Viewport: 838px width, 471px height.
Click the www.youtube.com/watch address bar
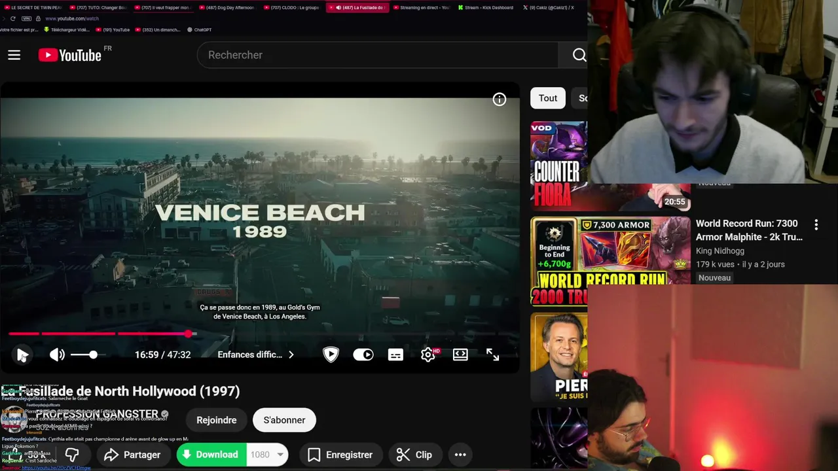tap(72, 18)
